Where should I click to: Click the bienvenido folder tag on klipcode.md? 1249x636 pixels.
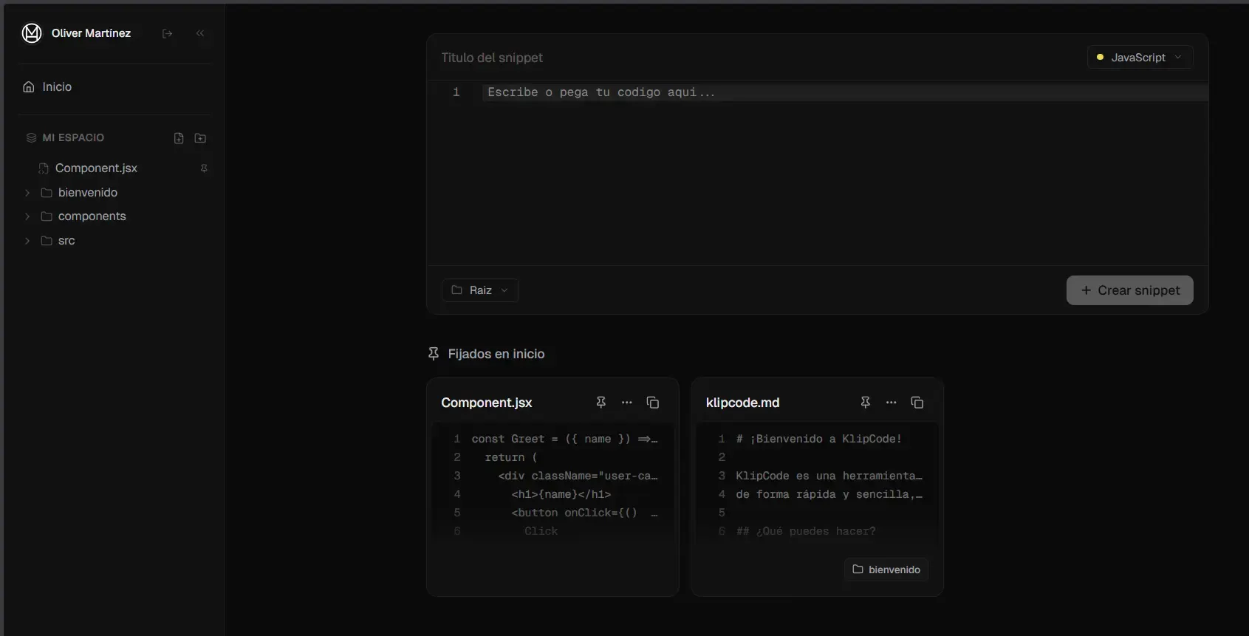[x=886, y=570]
